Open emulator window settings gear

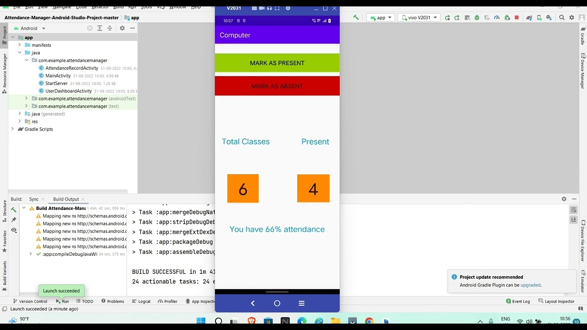[288, 8]
